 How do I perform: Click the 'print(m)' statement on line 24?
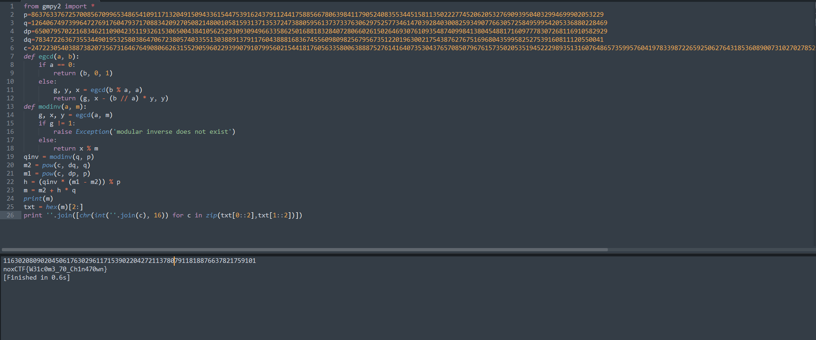coord(38,198)
